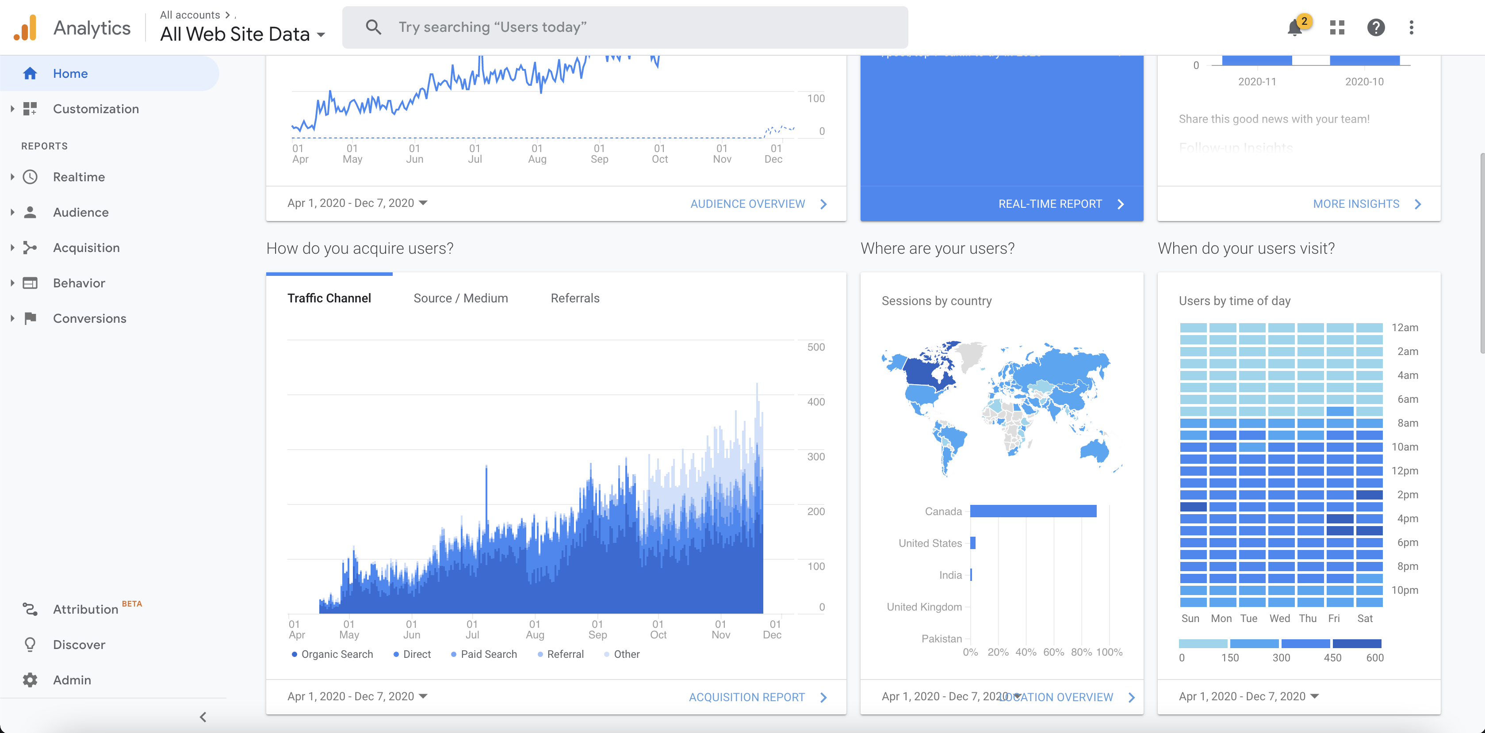Image resolution: width=1485 pixels, height=733 pixels.
Task: Toggle Paid Search legend series
Action: click(x=484, y=654)
